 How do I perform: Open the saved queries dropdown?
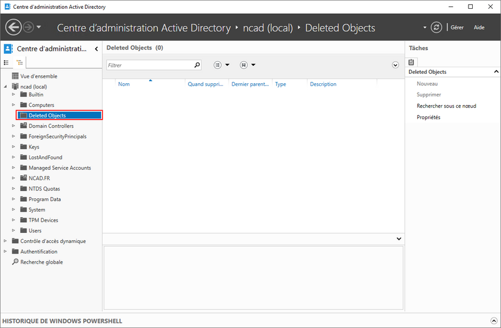pyautogui.click(x=247, y=64)
